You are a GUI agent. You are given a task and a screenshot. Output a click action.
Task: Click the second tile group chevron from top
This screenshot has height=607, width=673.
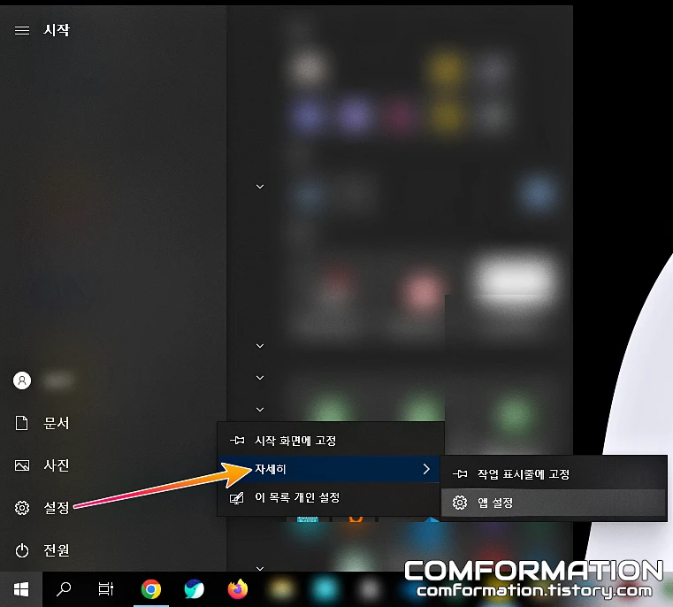(260, 346)
